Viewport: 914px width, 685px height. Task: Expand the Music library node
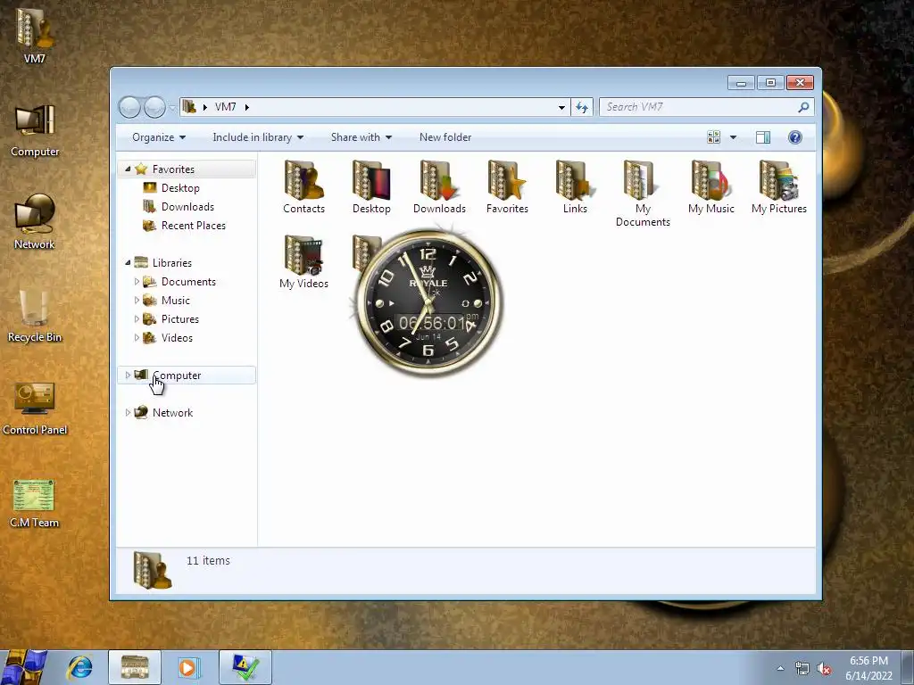pyautogui.click(x=137, y=300)
